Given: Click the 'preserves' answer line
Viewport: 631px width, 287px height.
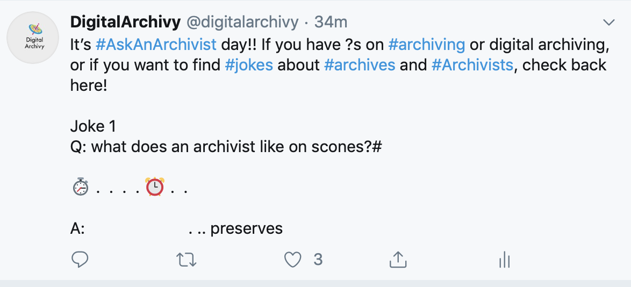Looking at the screenshot, I should [x=176, y=228].
